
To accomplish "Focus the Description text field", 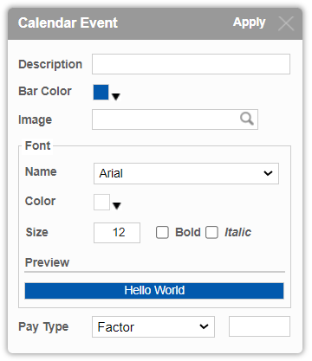I will pyautogui.click(x=191, y=64).
